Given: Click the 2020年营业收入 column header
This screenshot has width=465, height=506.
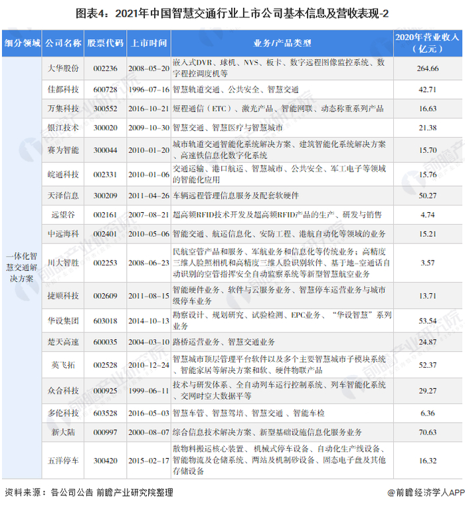Looking at the screenshot, I should [x=428, y=43].
